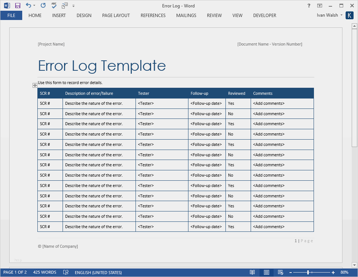358x277 pixels.
Task: Undo the last action
Action: 28,5
